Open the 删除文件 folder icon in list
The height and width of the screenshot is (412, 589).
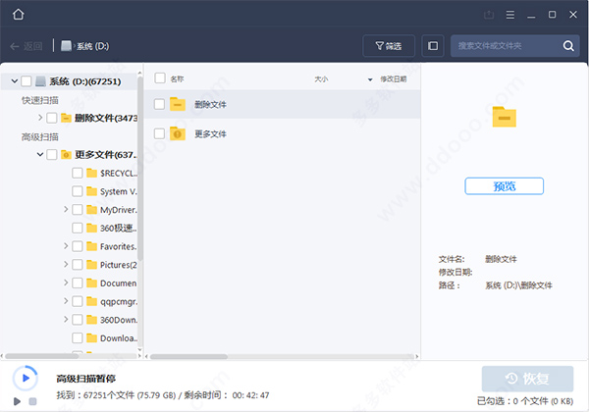[178, 104]
